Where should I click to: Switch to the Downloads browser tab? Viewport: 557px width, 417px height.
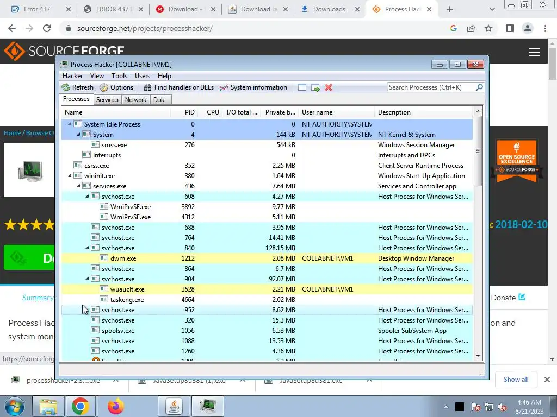[329, 9]
